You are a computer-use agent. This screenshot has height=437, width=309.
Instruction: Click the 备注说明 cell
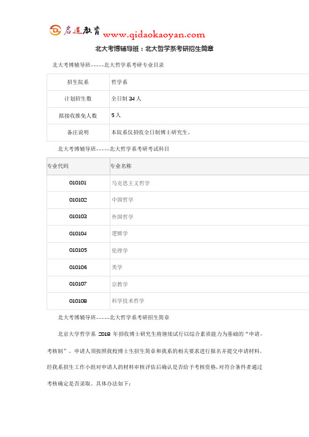coord(78,132)
